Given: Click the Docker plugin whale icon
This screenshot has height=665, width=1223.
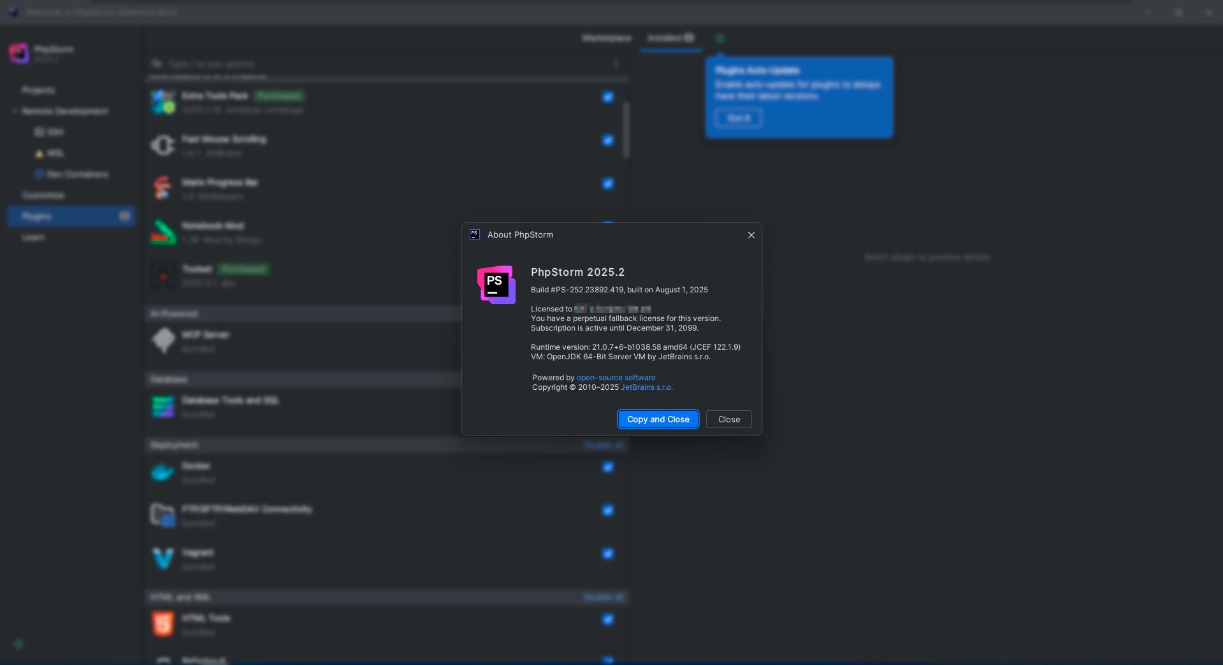Looking at the screenshot, I should (x=163, y=472).
